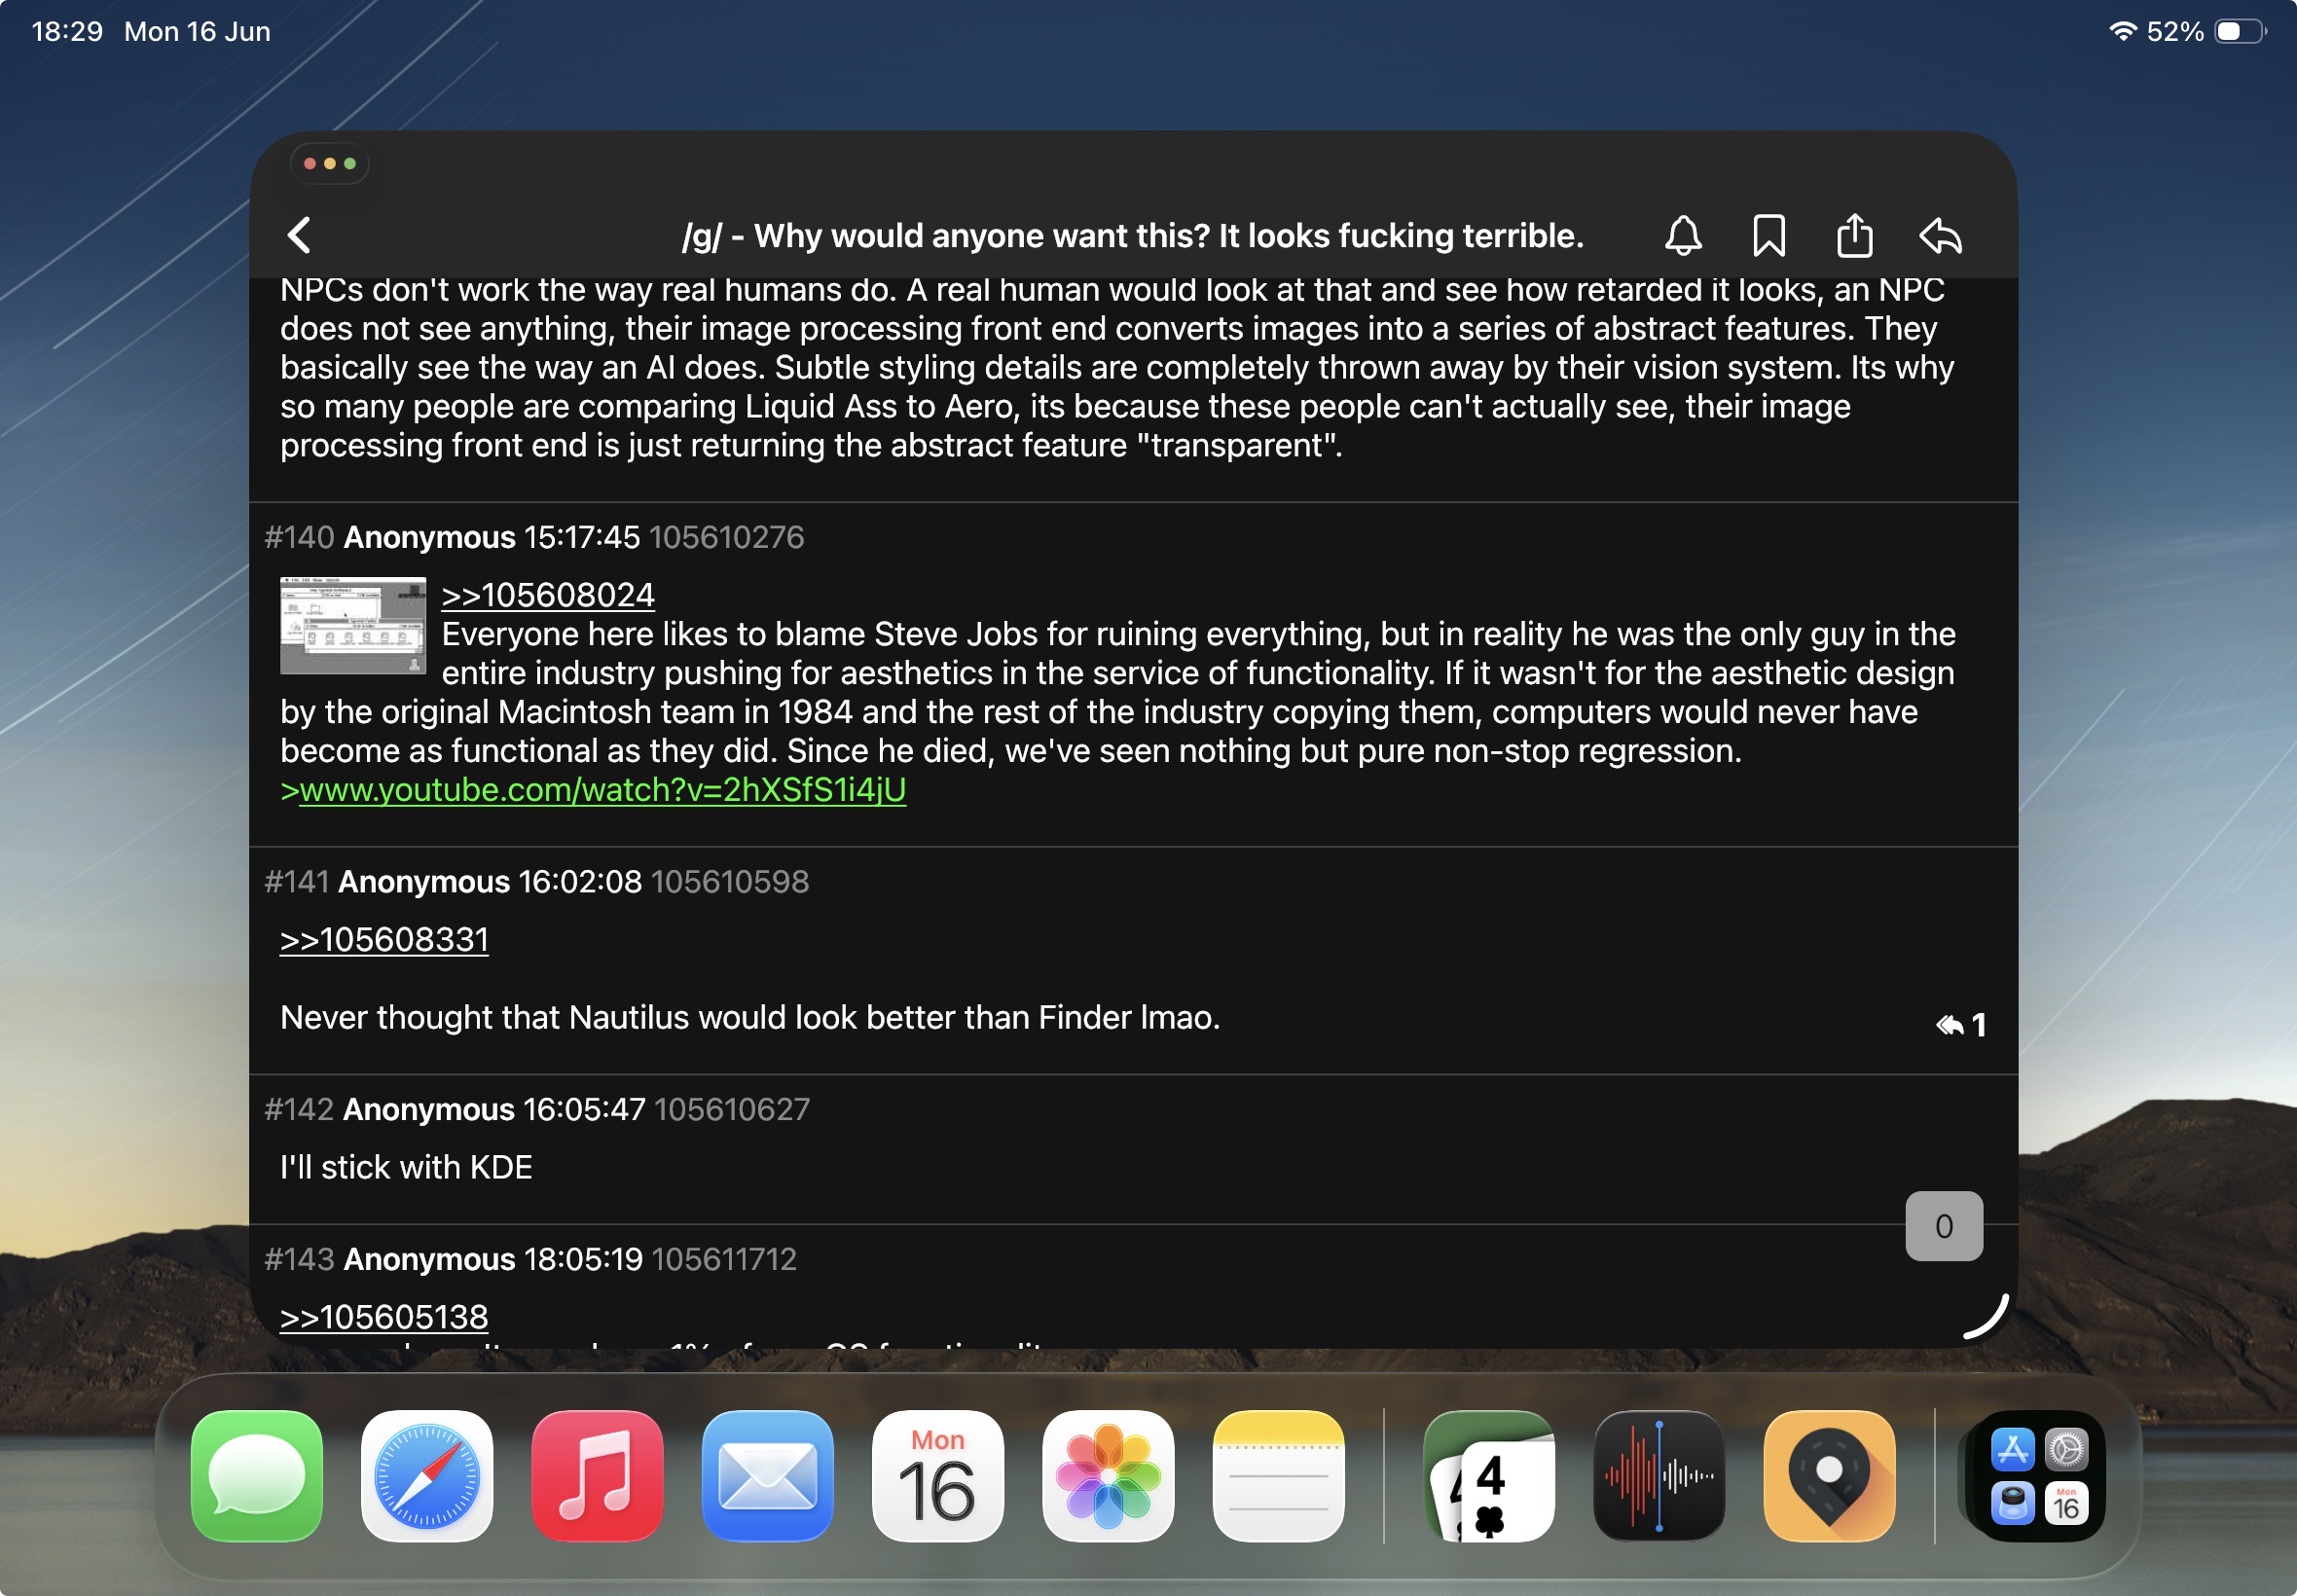Open the Music app

pos(597,1476)
